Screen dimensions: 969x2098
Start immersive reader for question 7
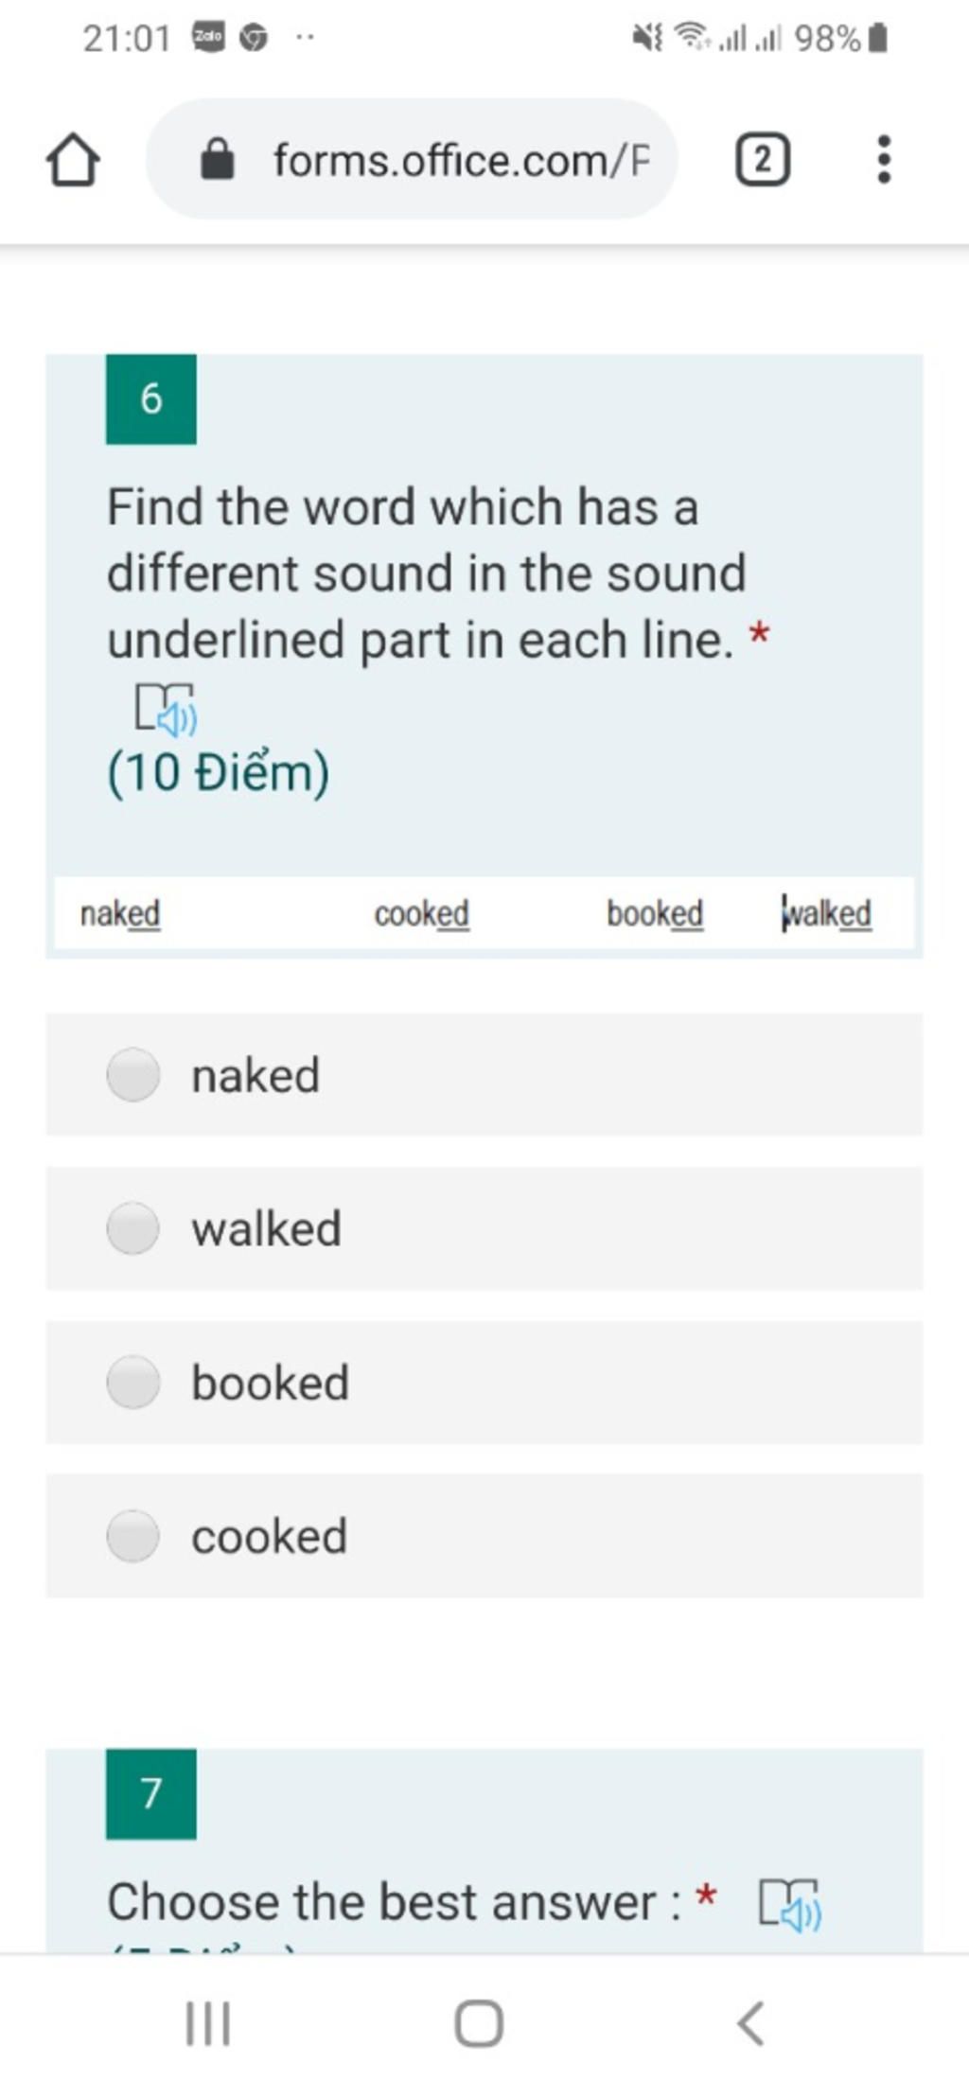[791, 1904]
